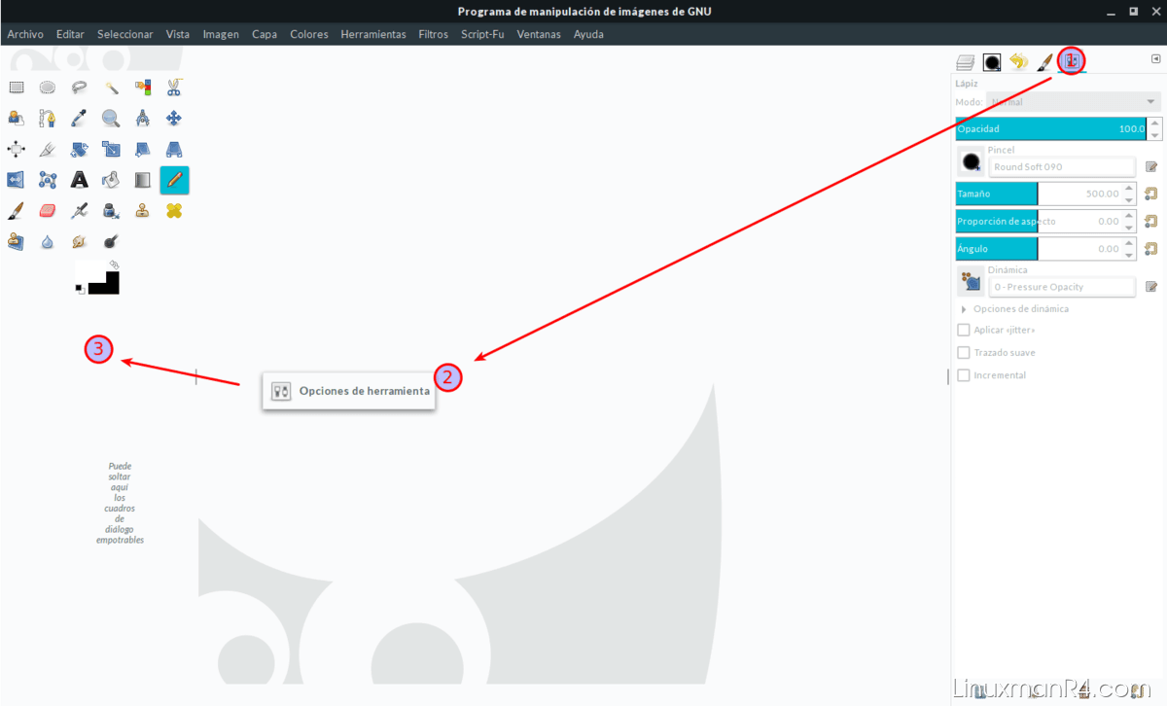Screen dimensions: 1167x706
Task: Select the Heal tool icon
Action: point(174,210)
